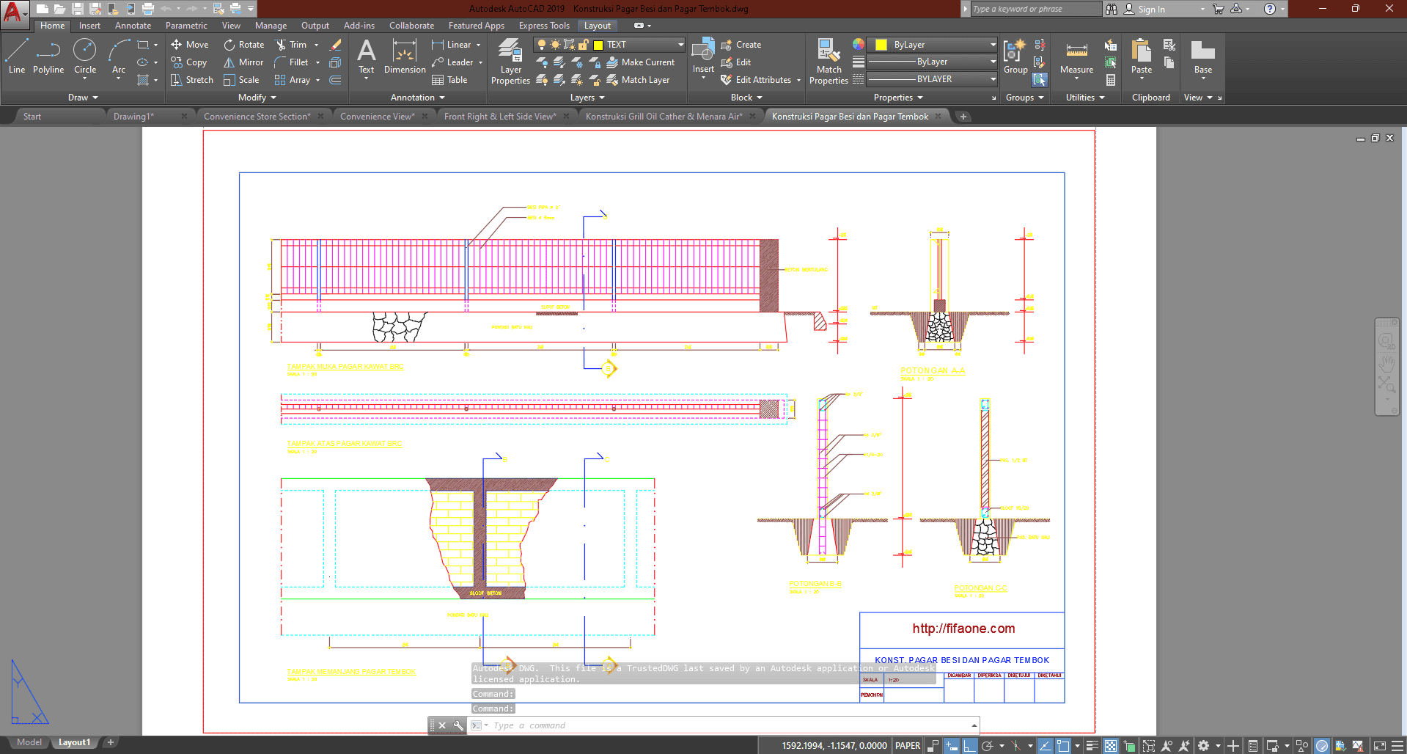Click the Sign In button
Screen dimensions: 1407x754
[1151, 10]
